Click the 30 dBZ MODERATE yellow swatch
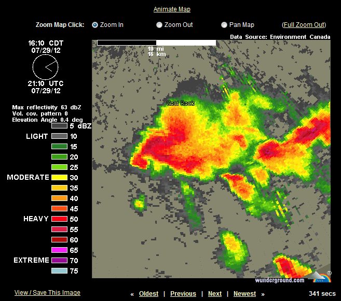Viewport: 341px width, 301px height. coord(59,178)
